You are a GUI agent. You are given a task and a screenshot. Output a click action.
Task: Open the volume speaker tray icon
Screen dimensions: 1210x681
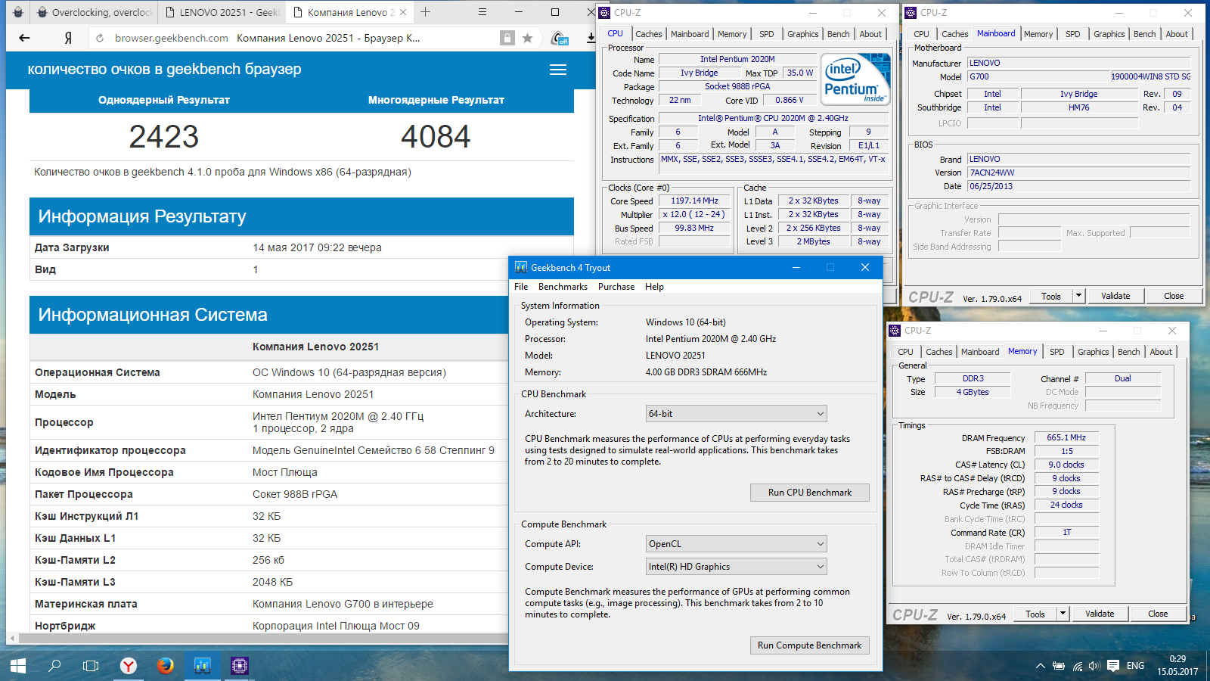pos(1094,666)
